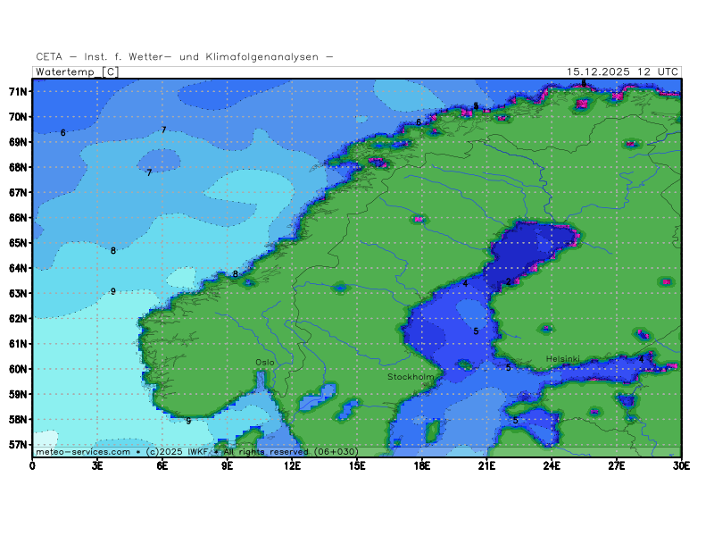Click the 4 contour label east of Helsinki

pos(641,359)
